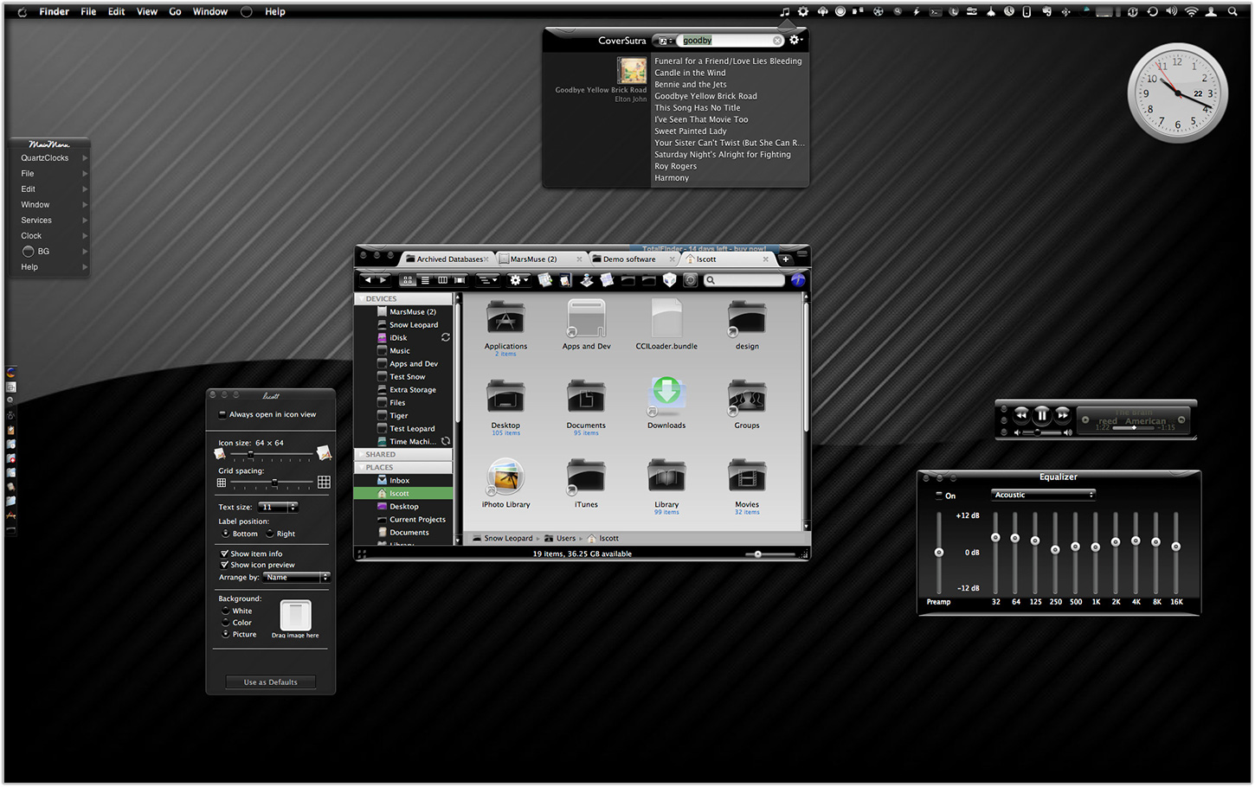Open the Go menu in menu bar
This screenshot has height=787, width=1255.
[175, 12]
